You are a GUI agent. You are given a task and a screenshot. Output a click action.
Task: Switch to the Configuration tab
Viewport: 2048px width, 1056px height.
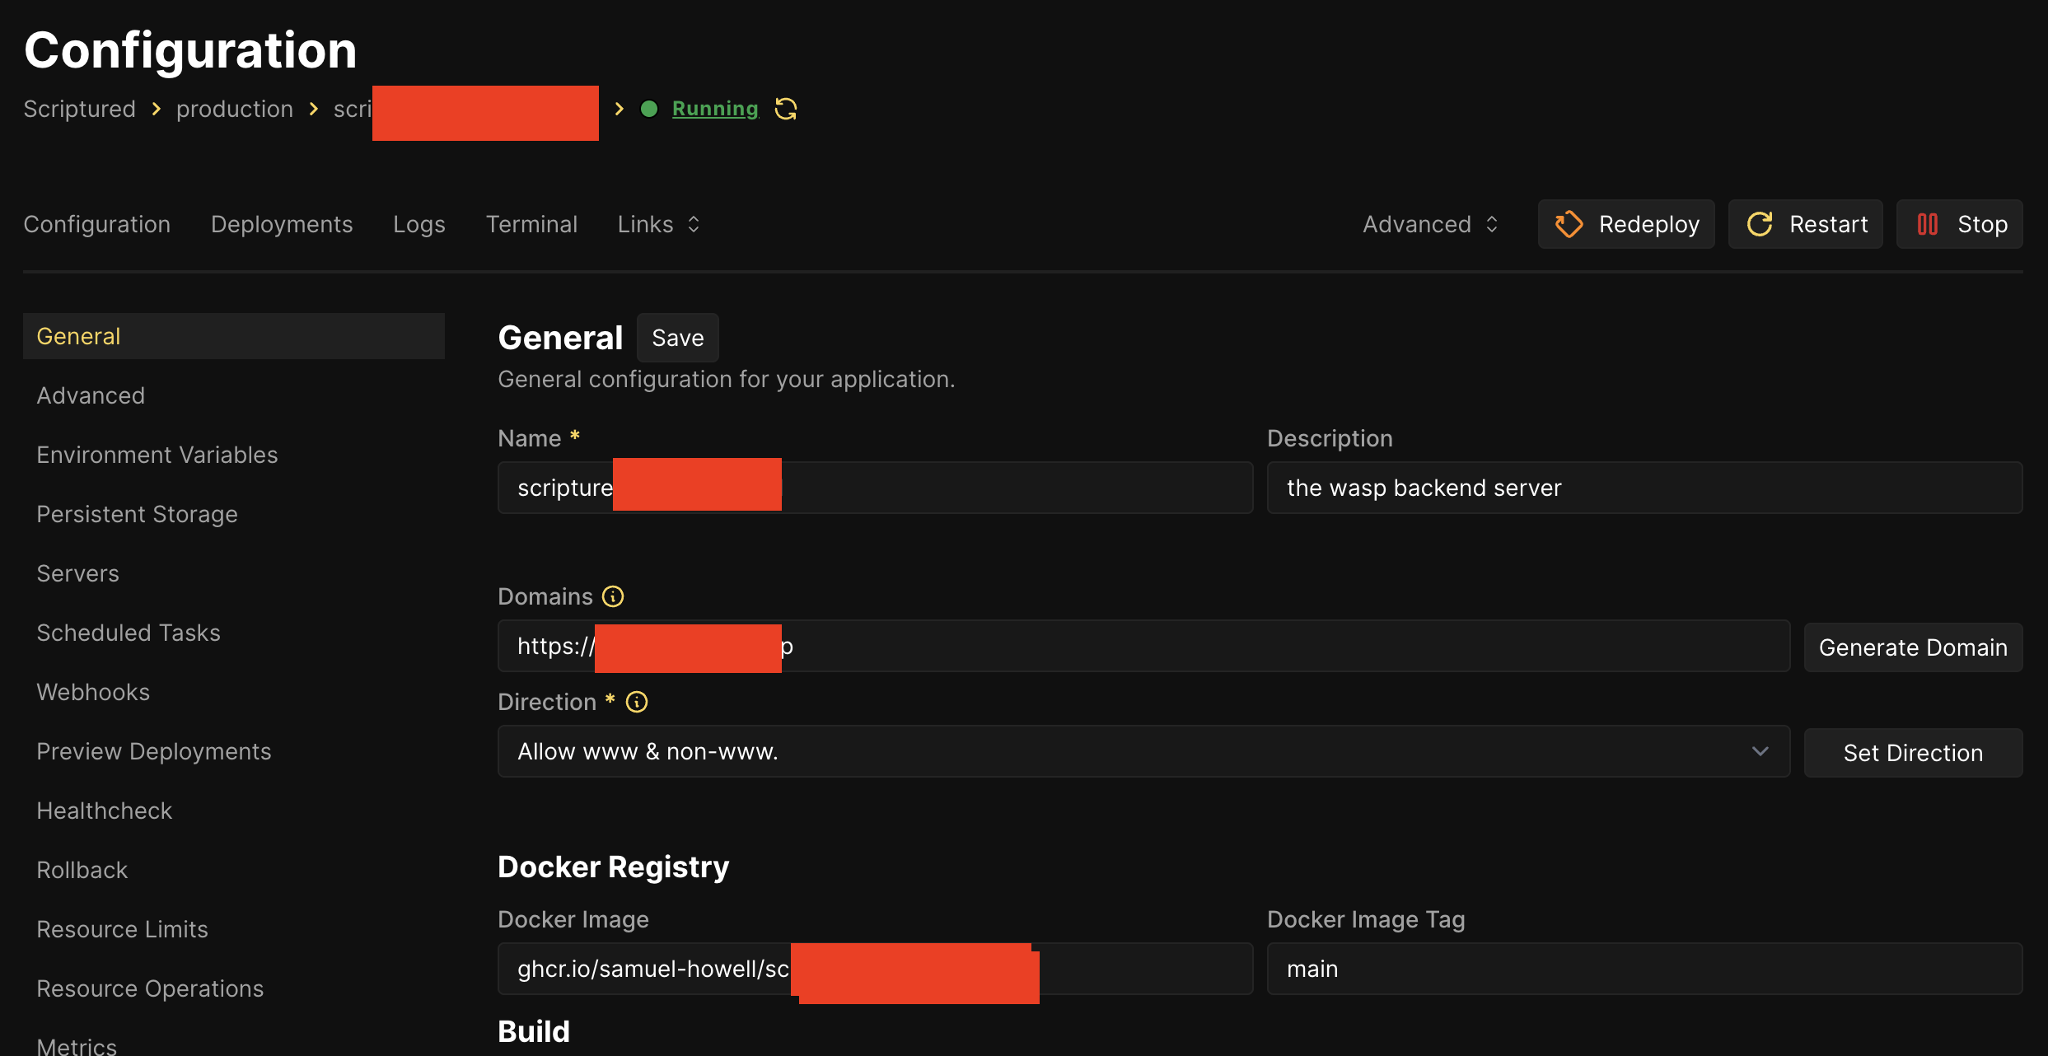point(97,224)
